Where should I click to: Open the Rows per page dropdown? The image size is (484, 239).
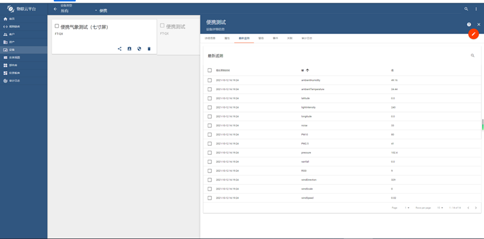(x=440, y=208)
